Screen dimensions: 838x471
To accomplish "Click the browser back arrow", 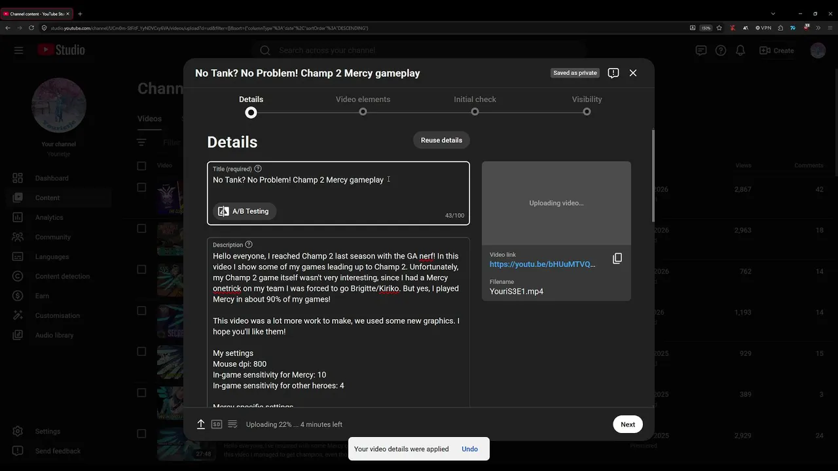I will tap(8, 28).
